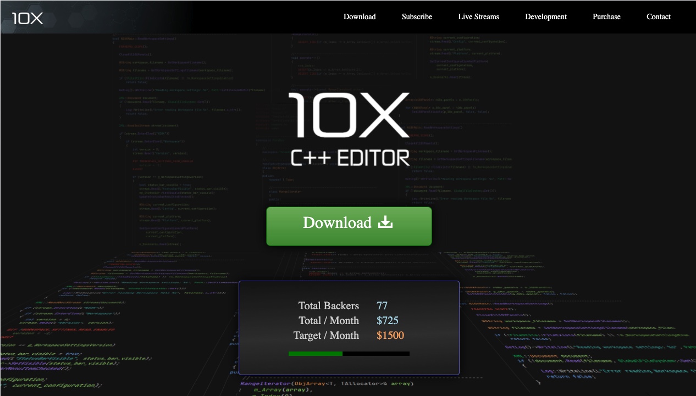
Task: Open the Live Streams page
Action: coord(478,16)
